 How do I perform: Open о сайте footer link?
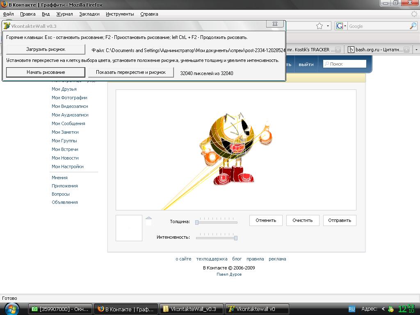pyautogui.click(x=183, y=259)
